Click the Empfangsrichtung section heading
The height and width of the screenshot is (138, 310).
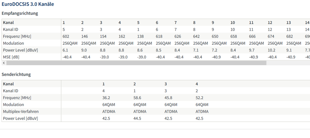[20, 13]
